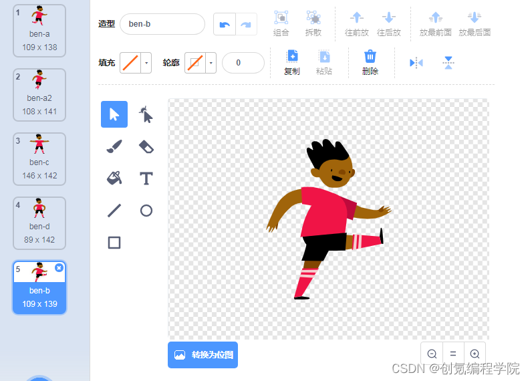
Task: Select the Line tool
Action: (x=114, y=211)
